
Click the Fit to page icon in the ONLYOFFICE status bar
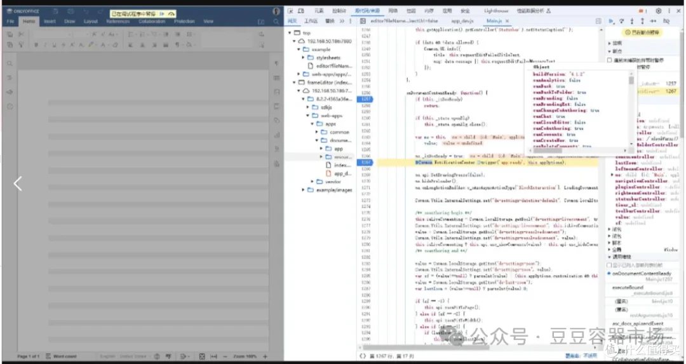pyautogui.click(x=202, y=356)
